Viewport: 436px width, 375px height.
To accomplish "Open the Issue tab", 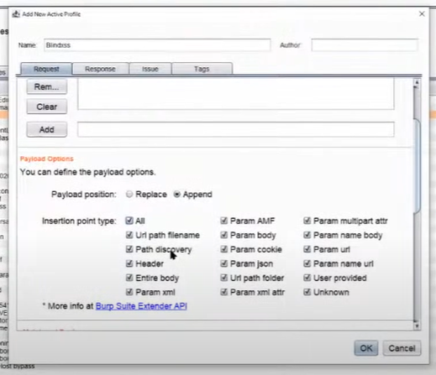I will pos(150,69).
